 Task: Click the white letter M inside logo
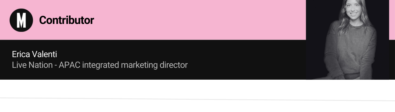[21, 20]
